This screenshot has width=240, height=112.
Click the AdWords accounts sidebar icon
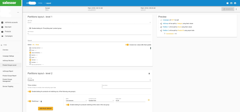(x=2, y=22)
